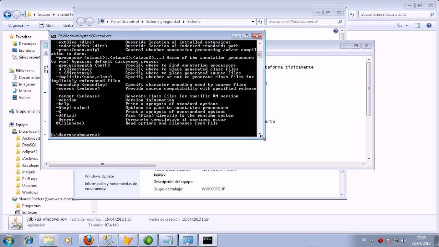Go forward in the Explorer window
The image size is (439, 247).
pyautogui.click(x=16, y=14)
